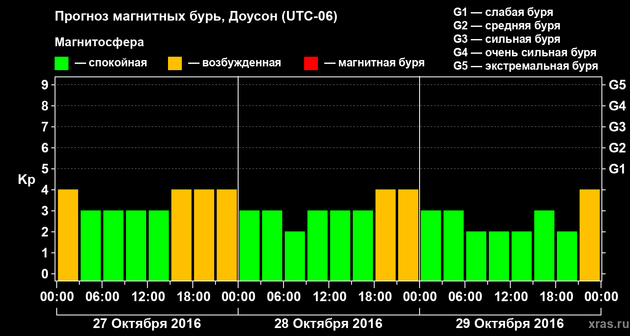Click the Kp axis value 0

(x=45, y=274)
